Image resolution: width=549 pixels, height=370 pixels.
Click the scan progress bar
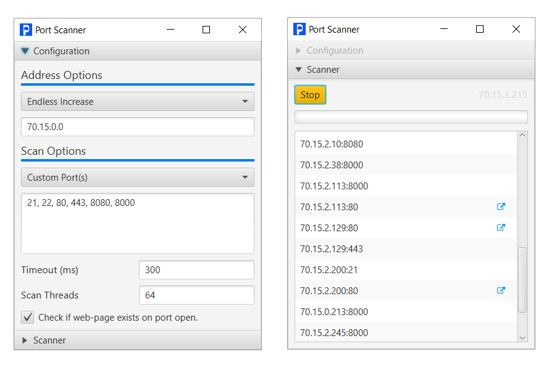point(411,117)
